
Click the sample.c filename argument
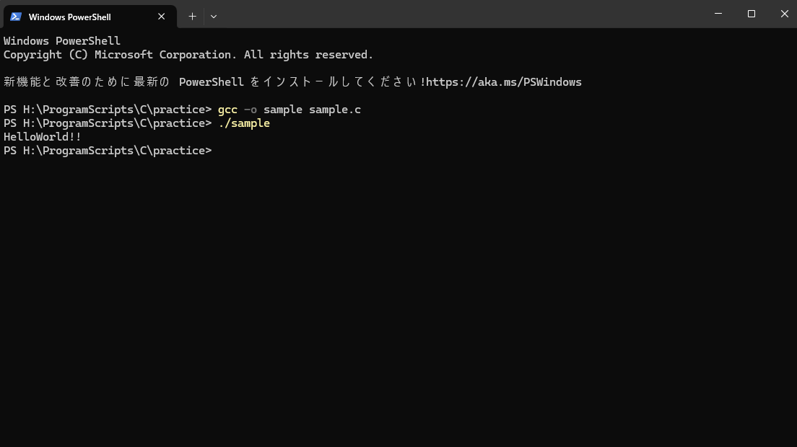click(x=334, y=110)
